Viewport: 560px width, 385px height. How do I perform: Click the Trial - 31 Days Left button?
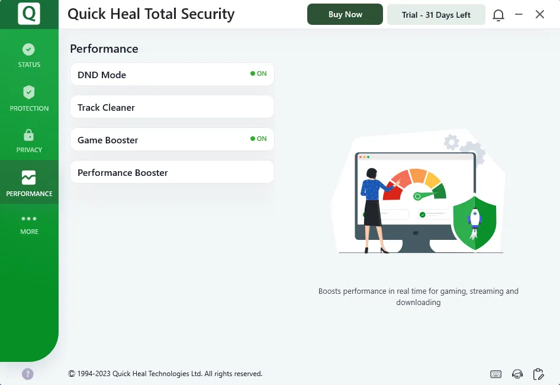pyautogui.click(x=436, y=15)
